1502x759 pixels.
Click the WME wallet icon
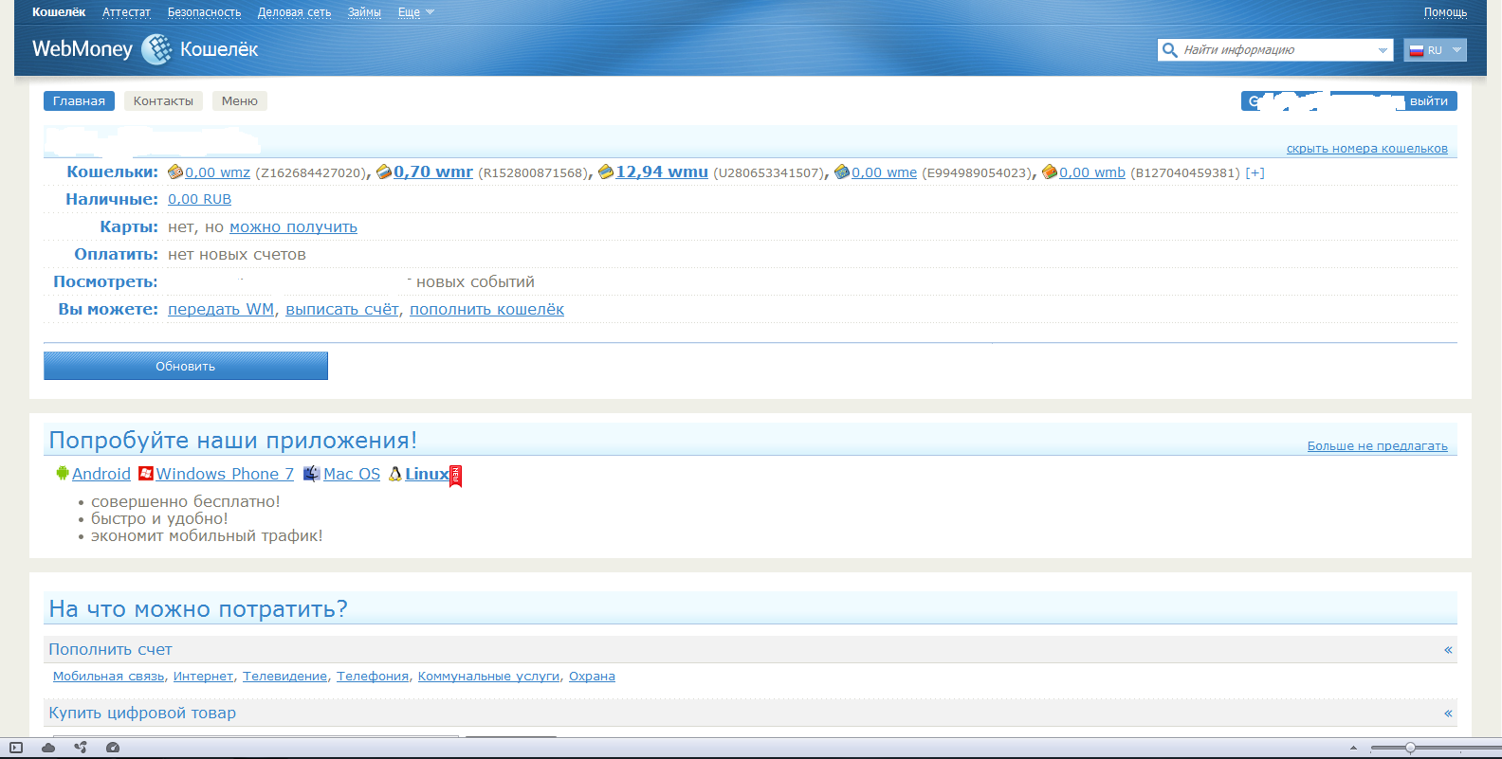tap(842, 172)
